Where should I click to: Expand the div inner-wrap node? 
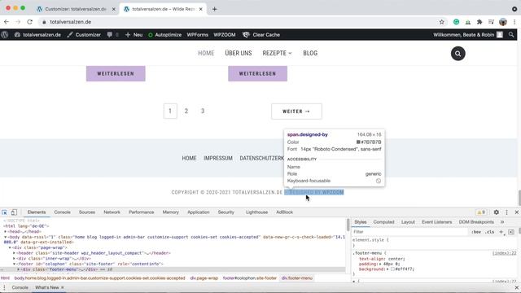pyautogui.click(x=15, y=259)
